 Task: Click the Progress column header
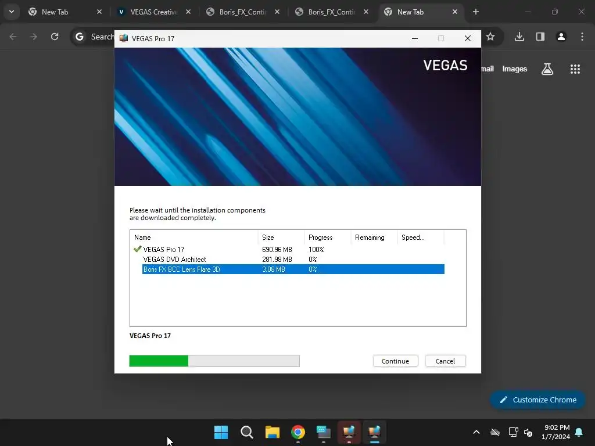(x=328, y=238)
